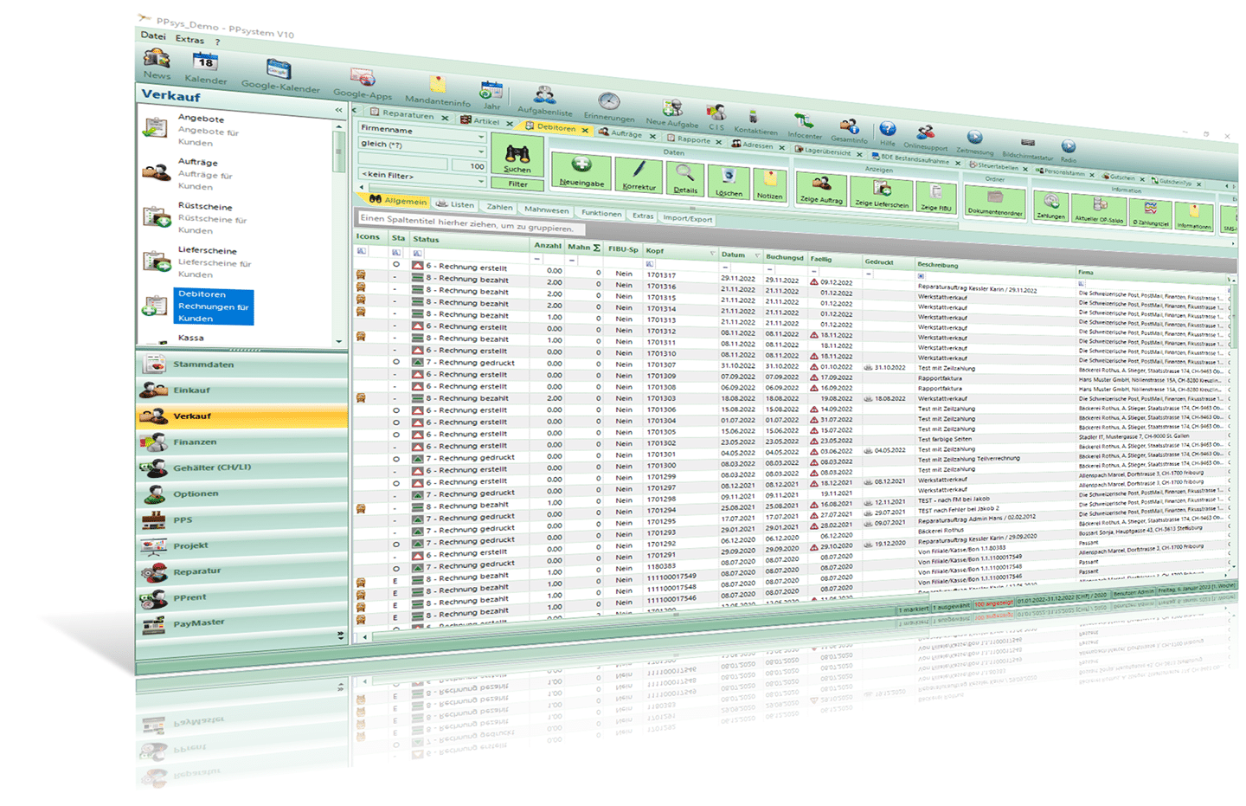Click the Korrektur pen button
The width and height of the screenshot is (1246, 806).
[x=639, y=174]
